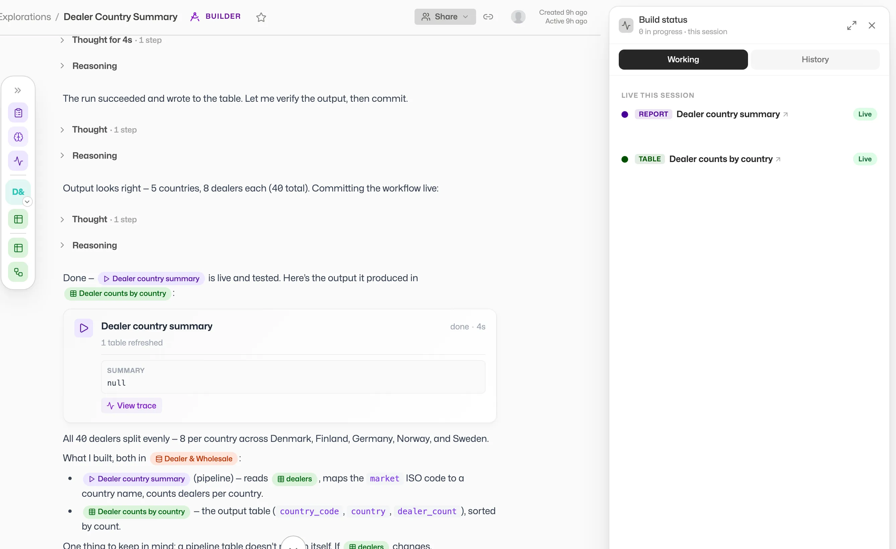
Task: Click Live badge for the REPORT row
Action: (x=865, y=114)
